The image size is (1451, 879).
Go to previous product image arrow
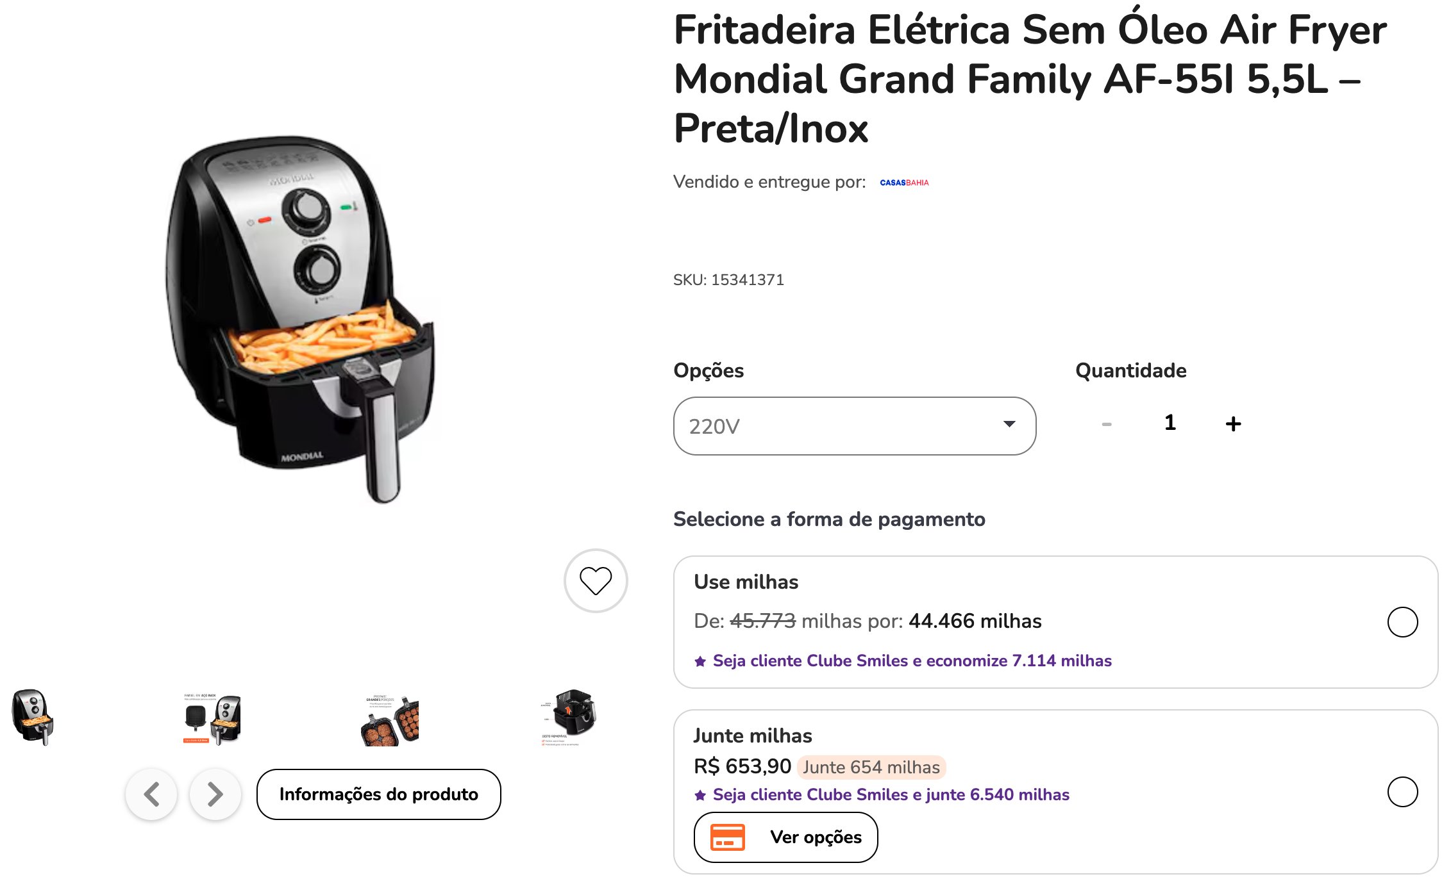click(151, 794)
